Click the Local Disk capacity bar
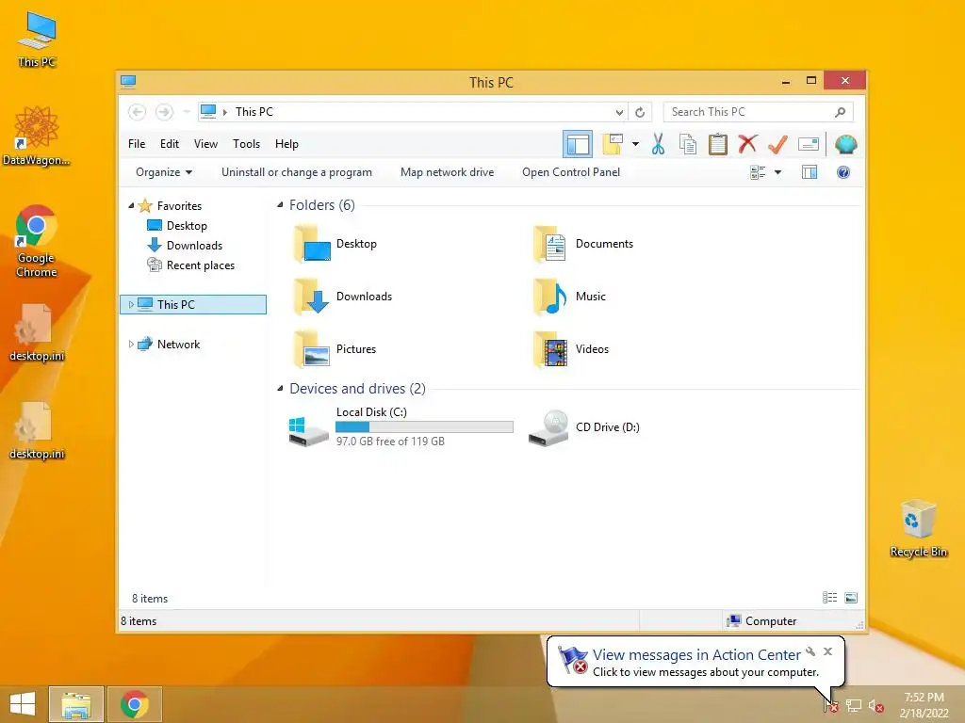This screenshot has height=723, width=965. tap(425, 427)
